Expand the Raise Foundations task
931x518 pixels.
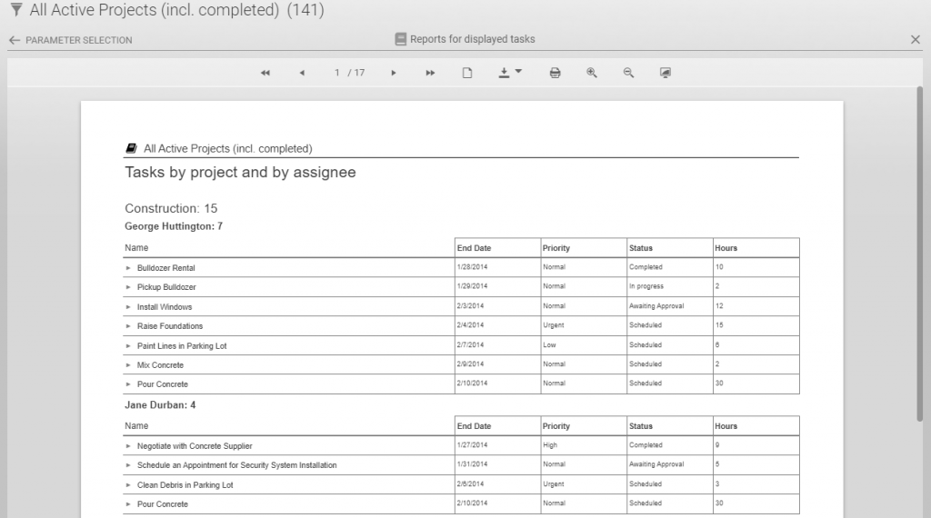tap(127, 326)
